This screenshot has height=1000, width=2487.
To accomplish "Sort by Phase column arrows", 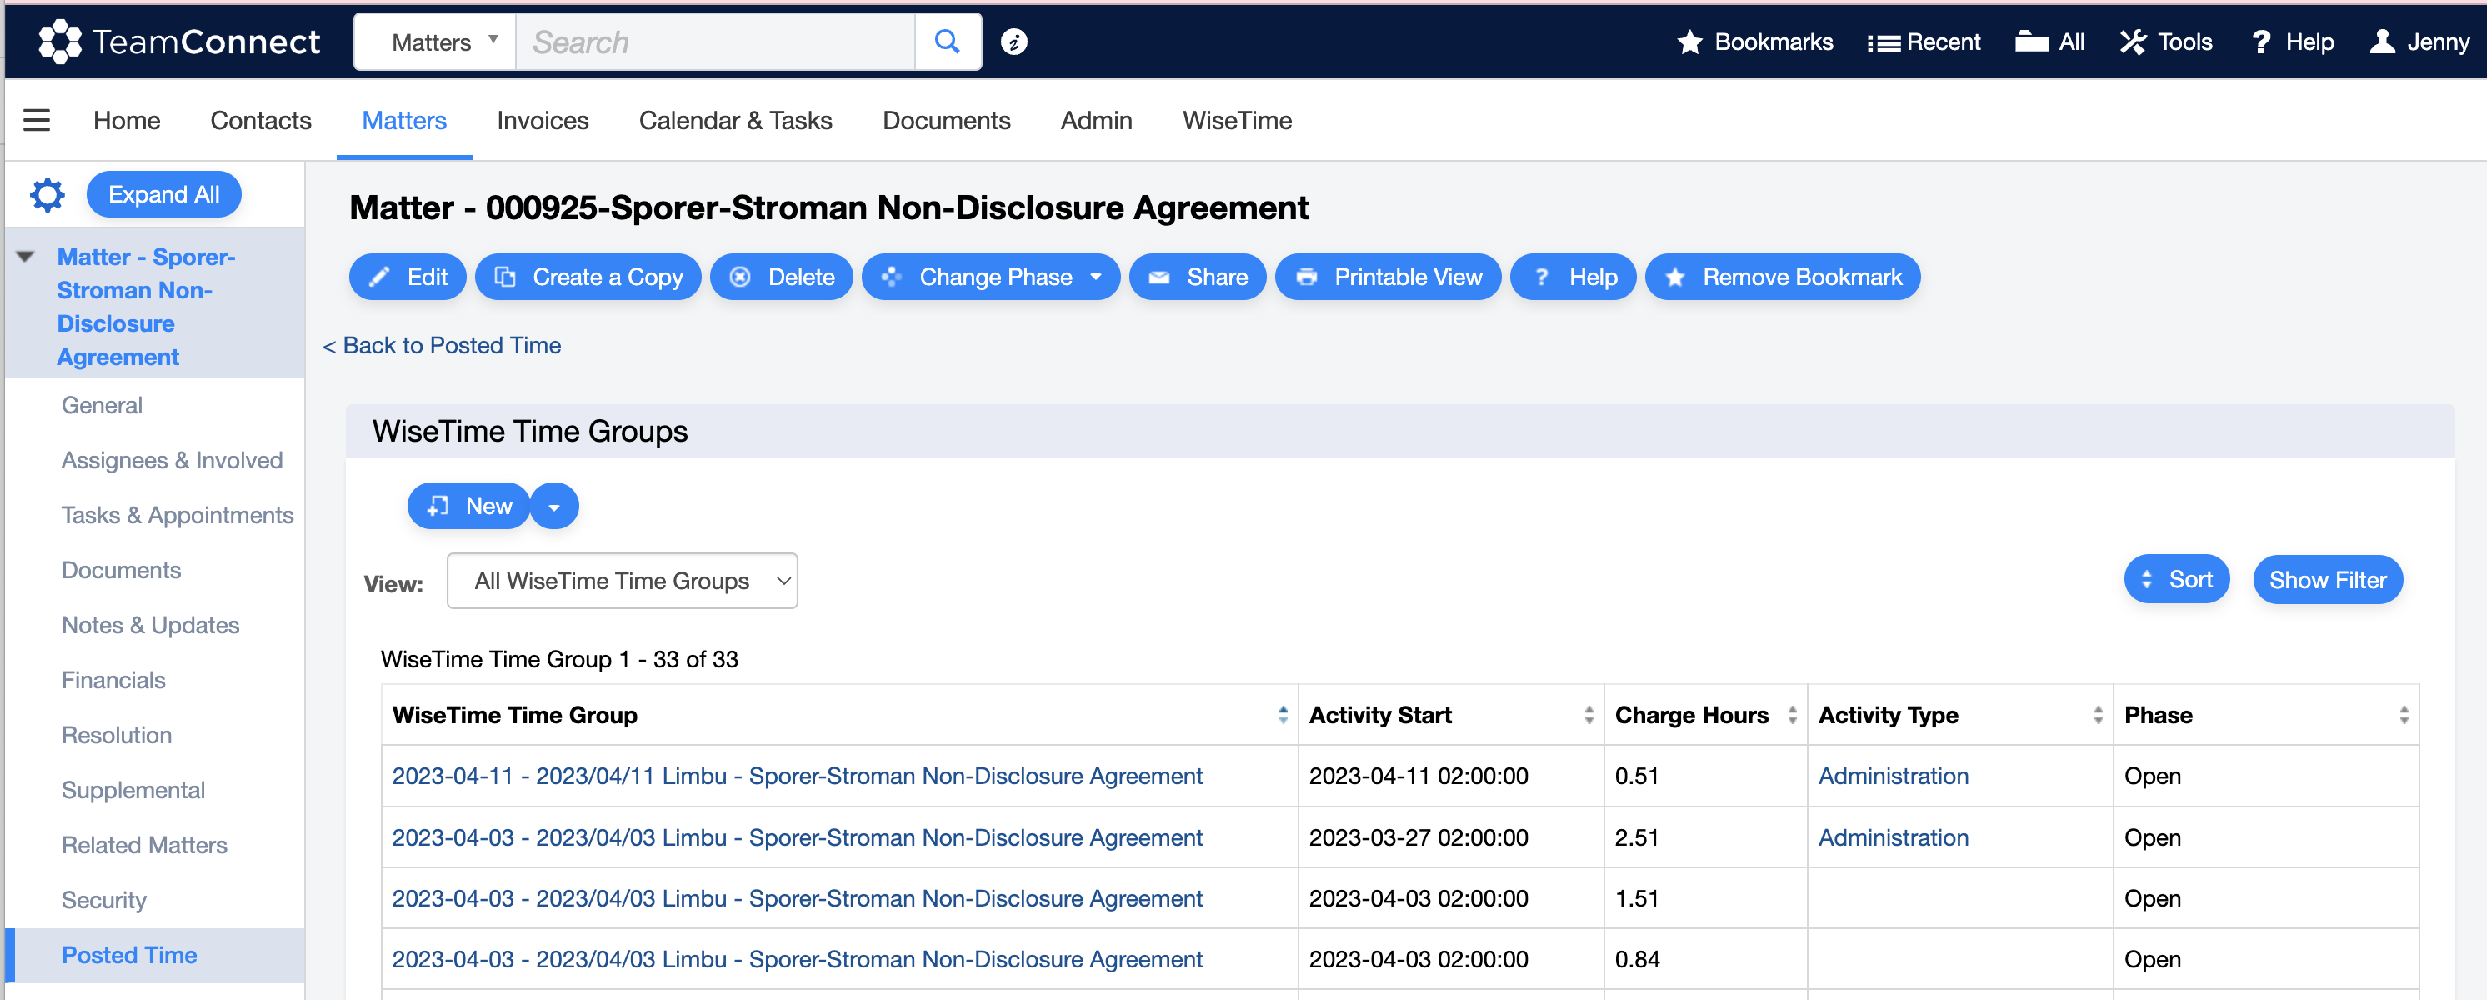I will point(2403,714).
